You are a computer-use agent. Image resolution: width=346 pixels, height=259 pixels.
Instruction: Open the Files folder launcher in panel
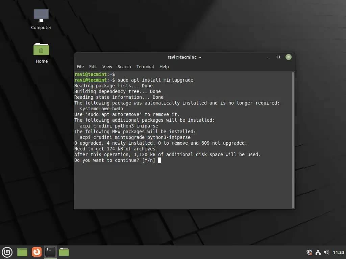pos(64,252)
